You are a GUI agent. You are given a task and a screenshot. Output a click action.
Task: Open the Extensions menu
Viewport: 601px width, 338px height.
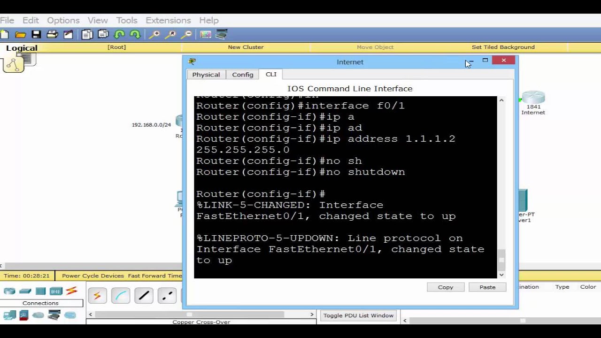tap(168, 20)
